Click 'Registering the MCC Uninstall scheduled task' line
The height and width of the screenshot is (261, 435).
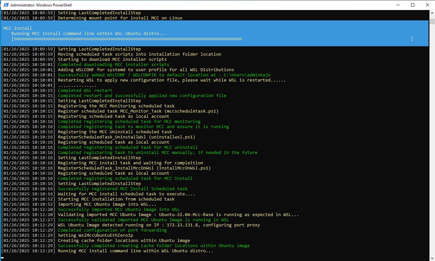tap(115, 132)
